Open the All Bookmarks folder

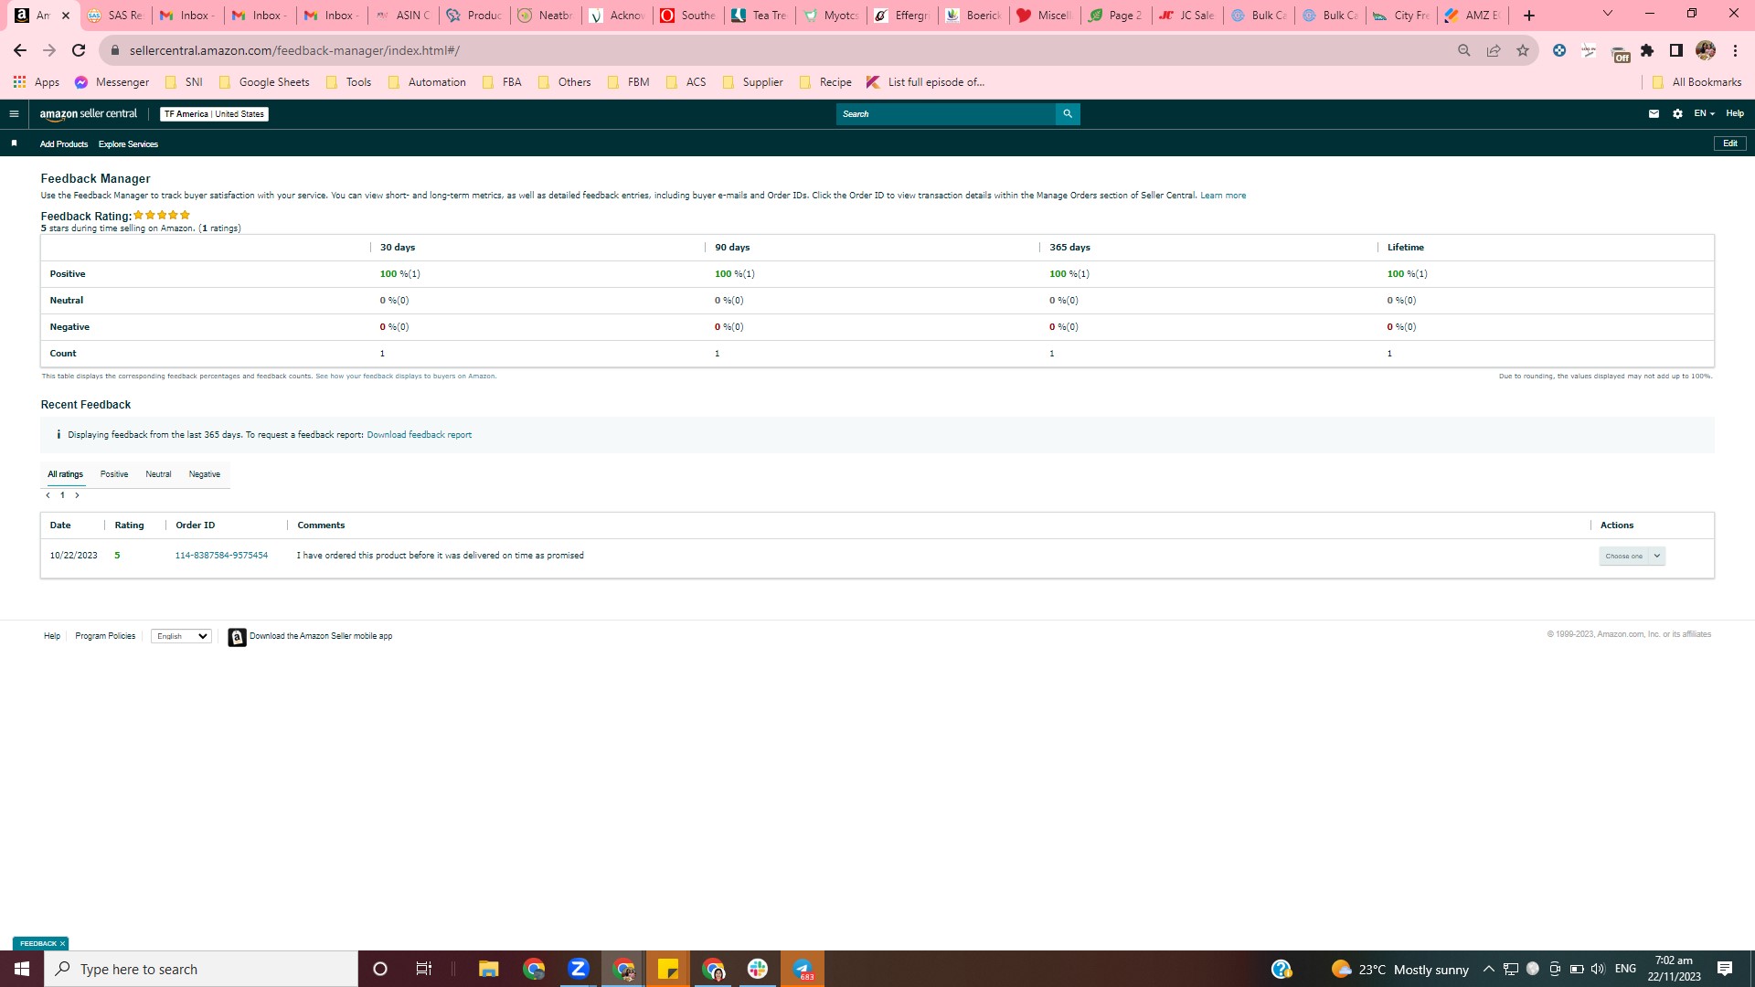(x=1696, y=82)
